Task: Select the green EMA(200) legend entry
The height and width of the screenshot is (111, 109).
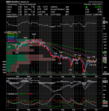Action: pos(12,35)
